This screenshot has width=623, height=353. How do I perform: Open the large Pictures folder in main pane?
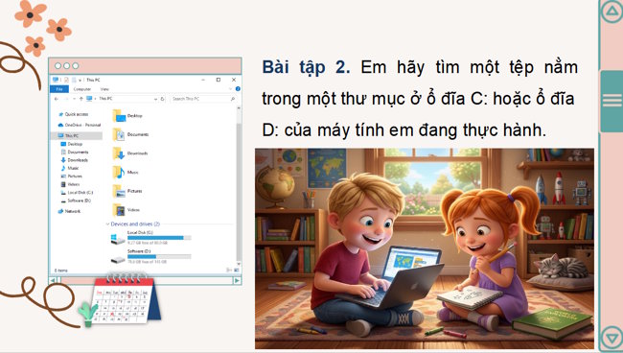[127, 191]
